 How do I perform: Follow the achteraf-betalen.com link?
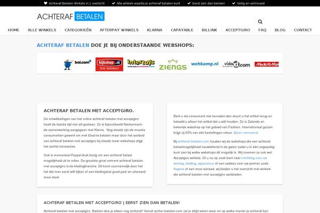[x=194, y=141]
